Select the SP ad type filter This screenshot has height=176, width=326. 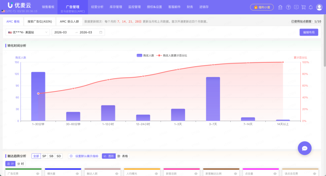(x=44, y=156)
